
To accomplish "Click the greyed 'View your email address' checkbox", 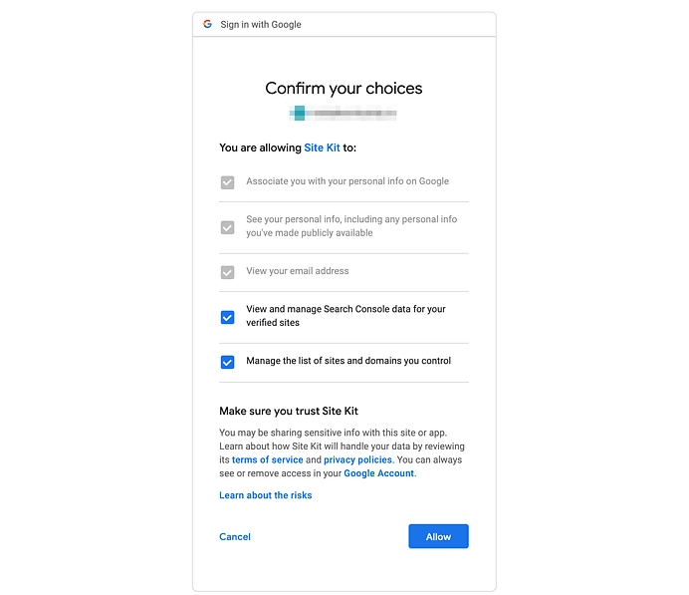I will 228,272.
